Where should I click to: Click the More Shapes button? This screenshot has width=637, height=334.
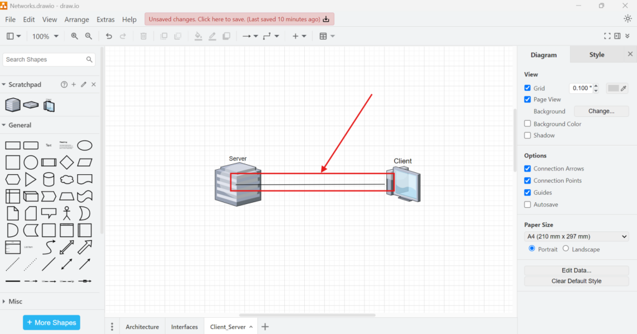pos(52,323)
